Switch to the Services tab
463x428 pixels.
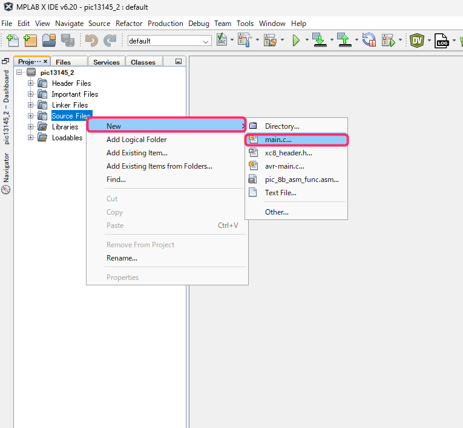pyautogui.click(x=106, y=62)
